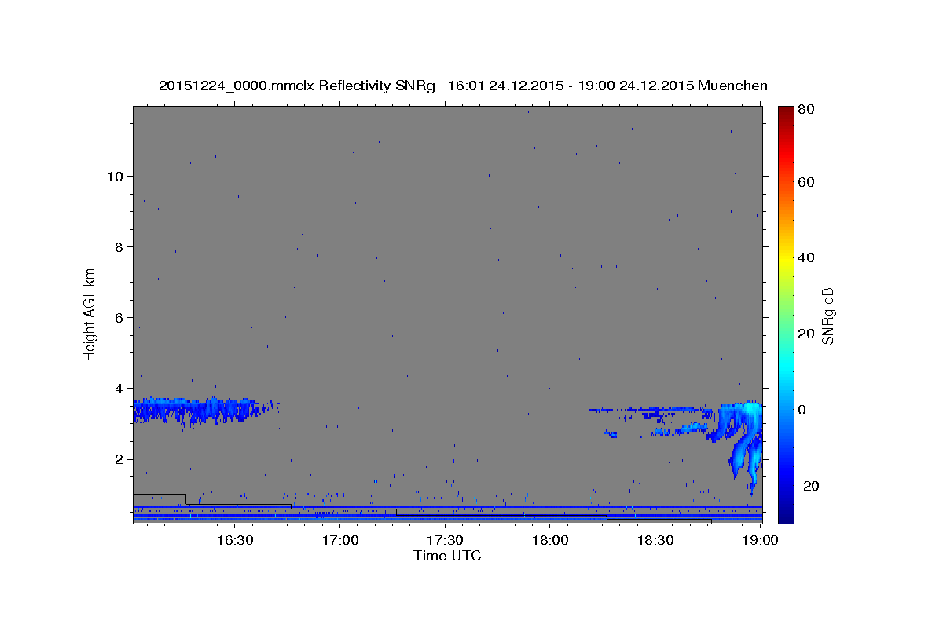Click the 'Time UTC' x-axis label
This screenshot has width=943, height=628.
point(447,556)
